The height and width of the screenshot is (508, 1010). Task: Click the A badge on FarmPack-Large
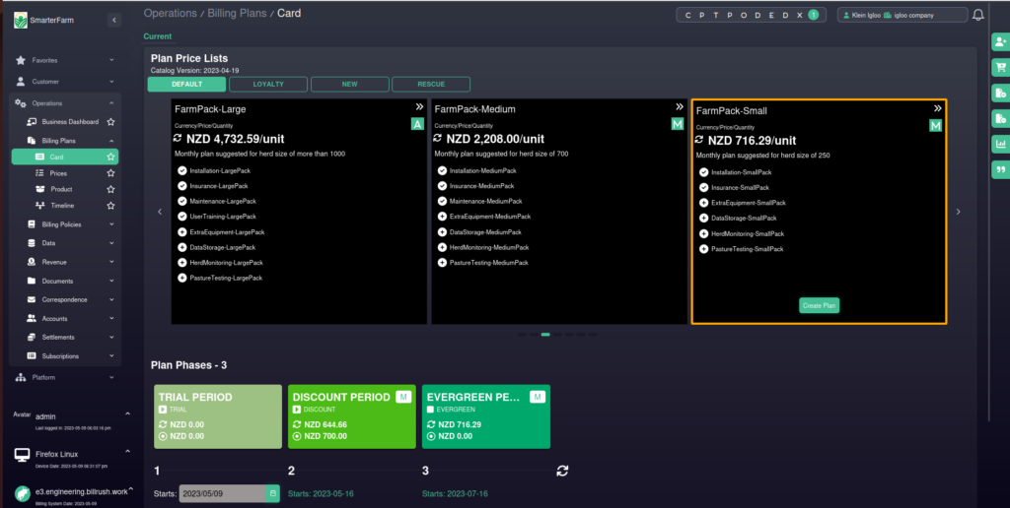(417, 124)
